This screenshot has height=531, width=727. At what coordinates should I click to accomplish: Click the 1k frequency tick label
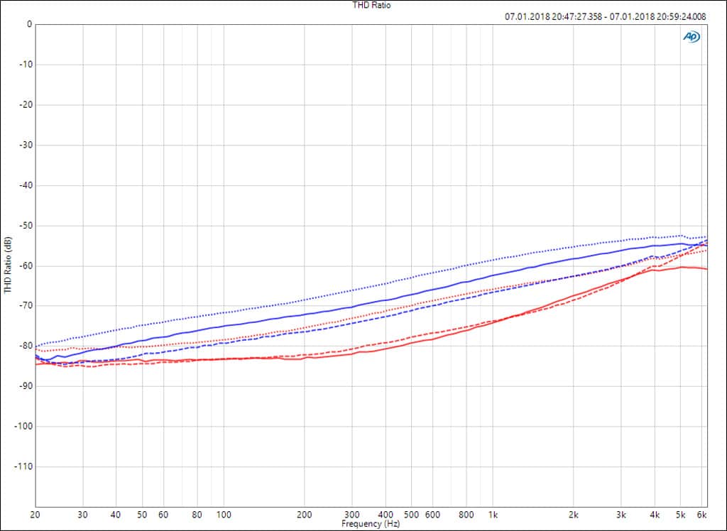click(493, 515)
